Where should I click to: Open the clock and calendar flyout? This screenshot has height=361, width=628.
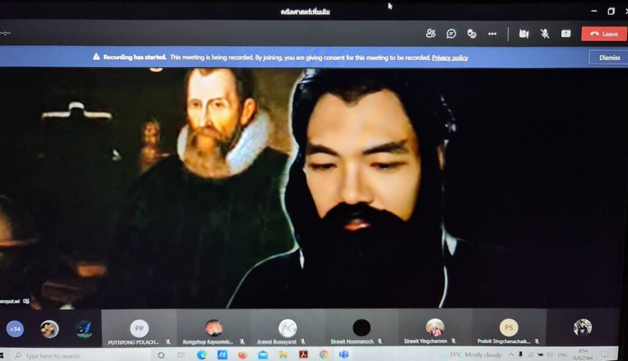click(x=583, y=355)
